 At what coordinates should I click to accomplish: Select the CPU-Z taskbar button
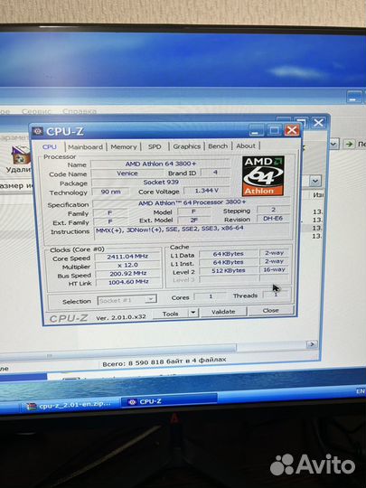click(169, 401)
